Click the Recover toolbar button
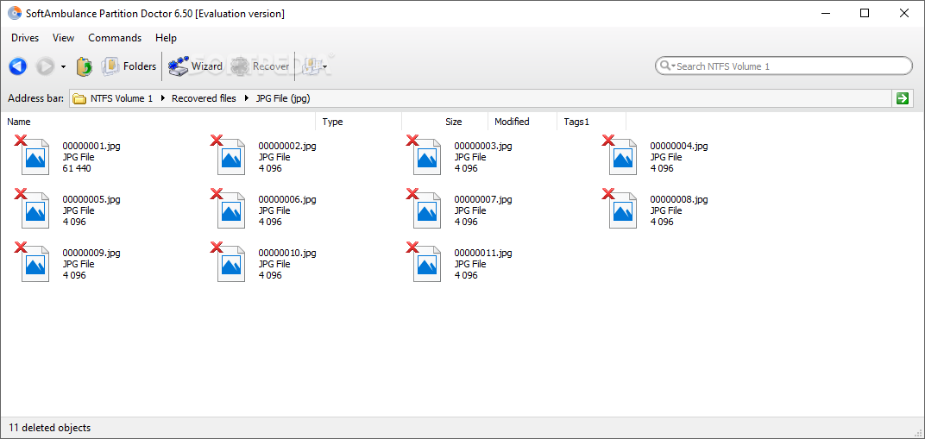This screenshot has height=439, width=925. (x=261, y=66)
